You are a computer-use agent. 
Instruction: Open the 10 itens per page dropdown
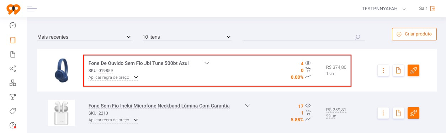coord(187,37)
